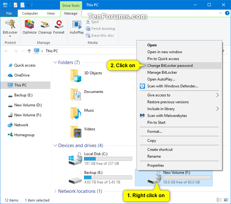Screen dimensions: 231x204
Task: Expand the Include in library submenu
Action: pyautogui.click(x=179, y=109)
